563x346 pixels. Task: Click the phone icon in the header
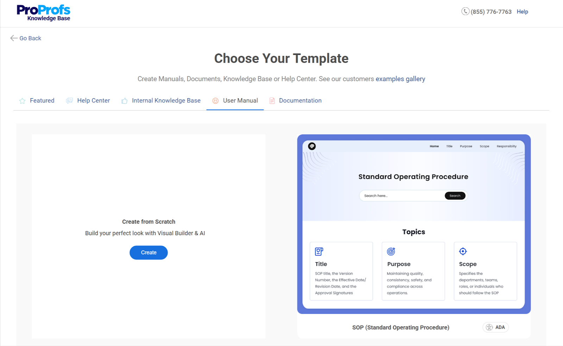pyautogui.click(x=465, y=11)
